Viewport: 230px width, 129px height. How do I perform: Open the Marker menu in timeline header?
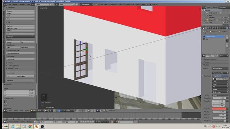click(16, 122)
